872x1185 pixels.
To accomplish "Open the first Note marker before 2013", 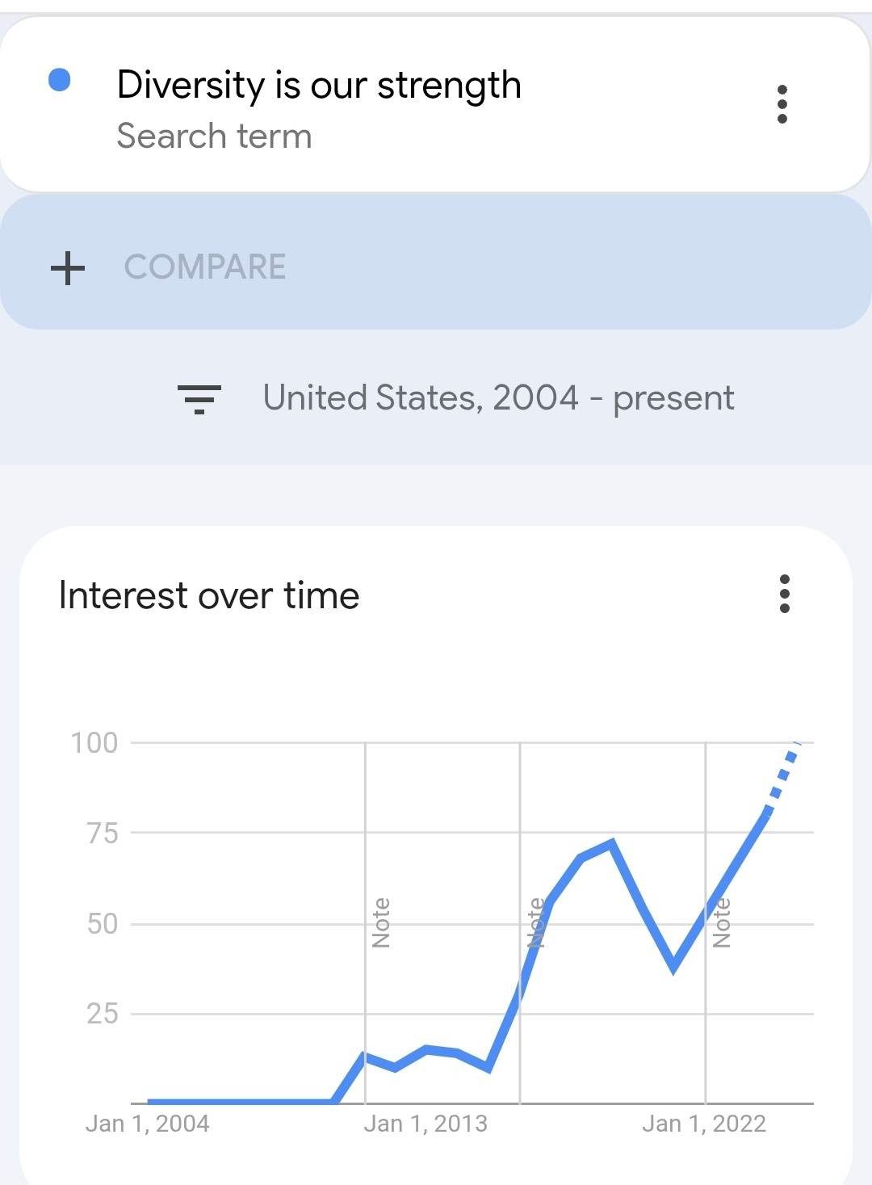I will point(381,922).
